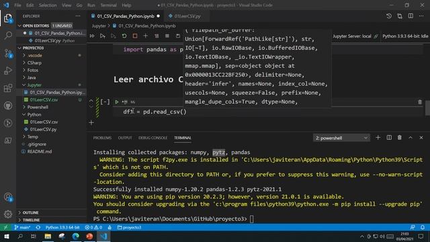Expand the Powershell folder
The width and height of the screenshot is (430, 242).
(38, 107)
